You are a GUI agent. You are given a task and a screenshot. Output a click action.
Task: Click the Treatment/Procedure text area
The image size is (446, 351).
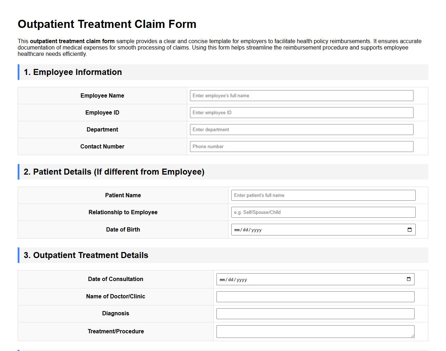(315, 331)
